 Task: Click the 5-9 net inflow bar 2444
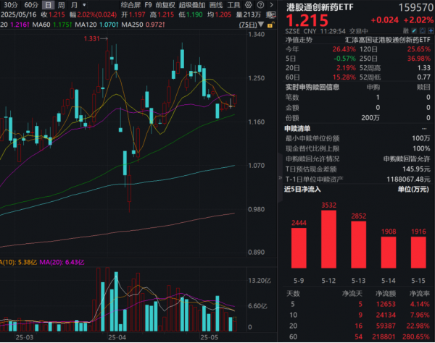click(299, 248)
